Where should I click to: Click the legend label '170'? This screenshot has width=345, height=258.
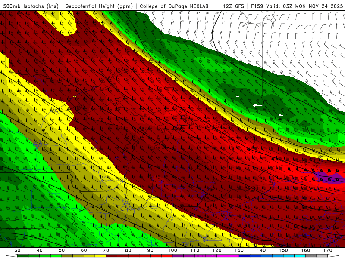point(328,250)
